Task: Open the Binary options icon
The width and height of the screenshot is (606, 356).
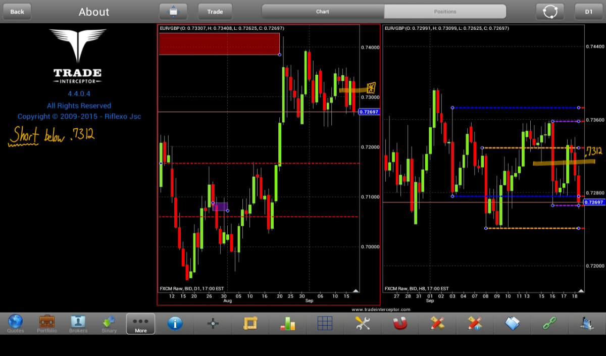Action: pos(109,323)
